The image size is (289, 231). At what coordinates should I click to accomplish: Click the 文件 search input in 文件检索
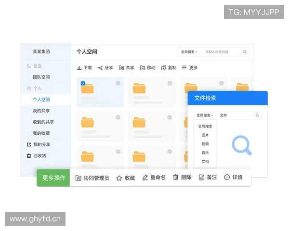point(235,115)
